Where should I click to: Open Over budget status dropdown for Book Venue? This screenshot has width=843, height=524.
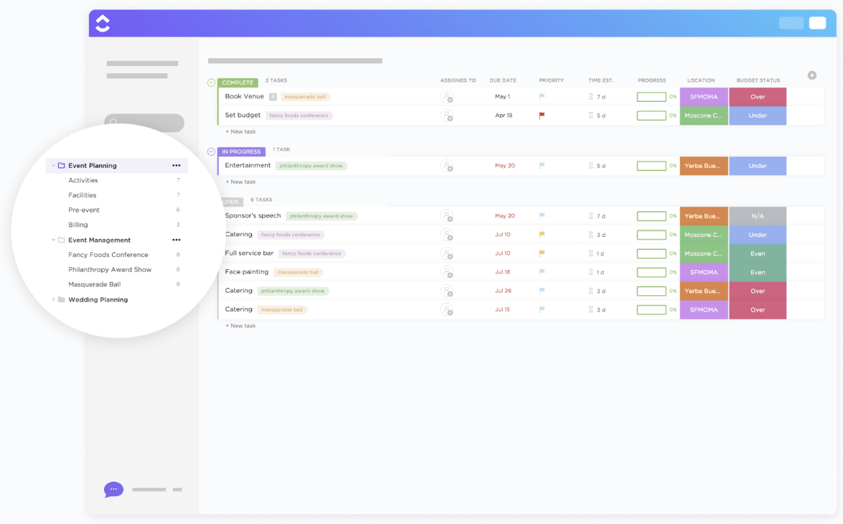[758, 97]
